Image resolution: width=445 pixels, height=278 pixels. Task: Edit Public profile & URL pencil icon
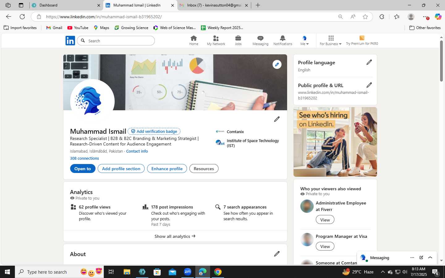click(369, 85)
